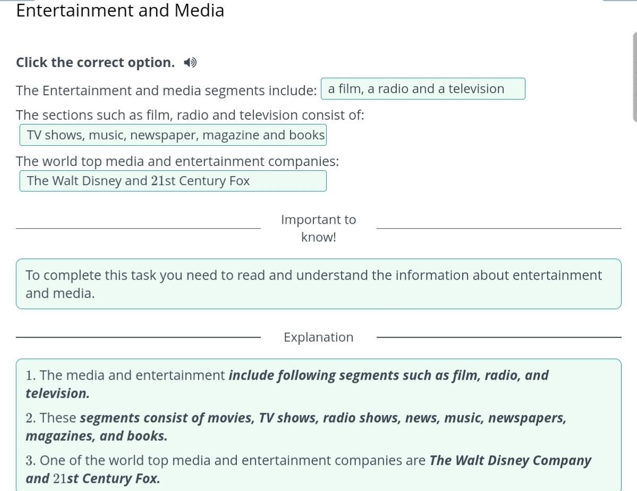Image resolution: width=637 pixels, height=491 pixels.
Task: Click the bold italic 'television.' text in explanation
Action: click(57, 394)
